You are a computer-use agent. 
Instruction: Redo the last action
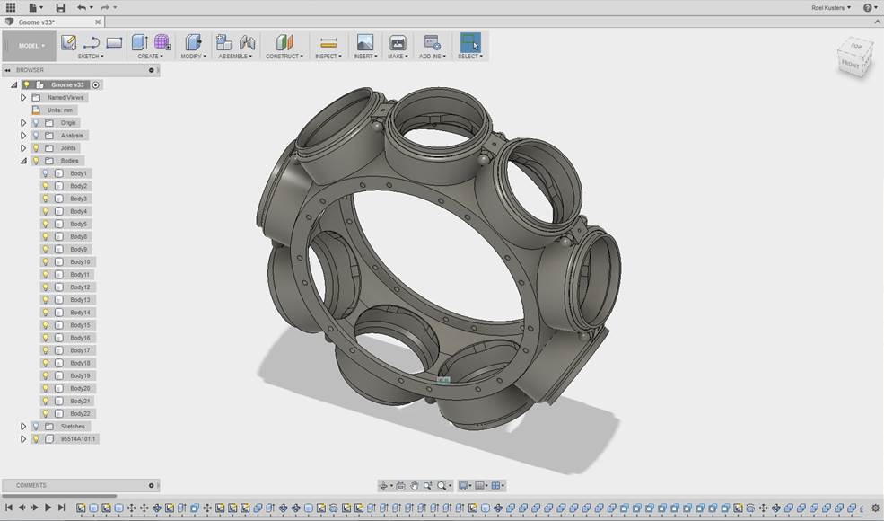point(105,7)
